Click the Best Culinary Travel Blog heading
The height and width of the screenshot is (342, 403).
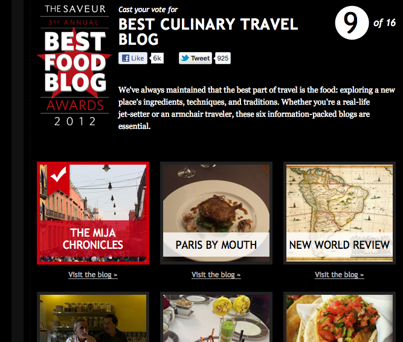[x=208, y=31]
